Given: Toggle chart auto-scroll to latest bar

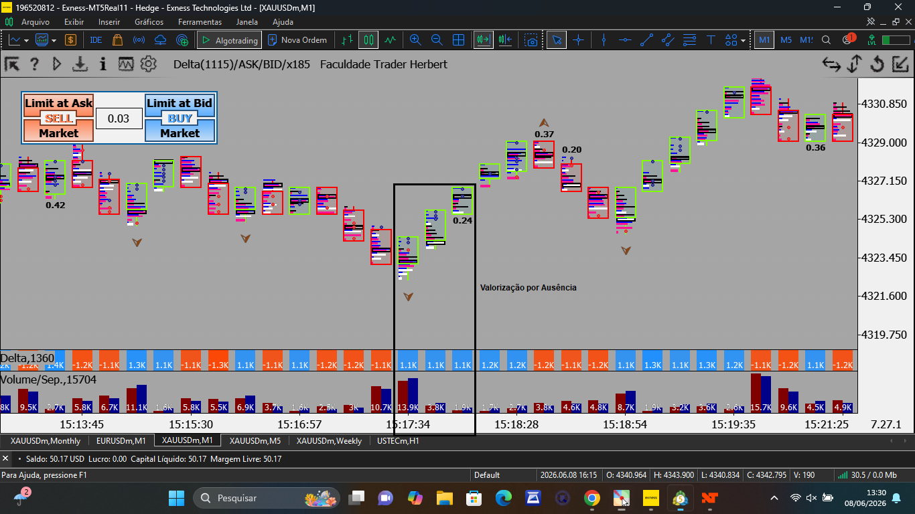Looking at the screenshot, I should pyautogui.click(x=483, y=40).
